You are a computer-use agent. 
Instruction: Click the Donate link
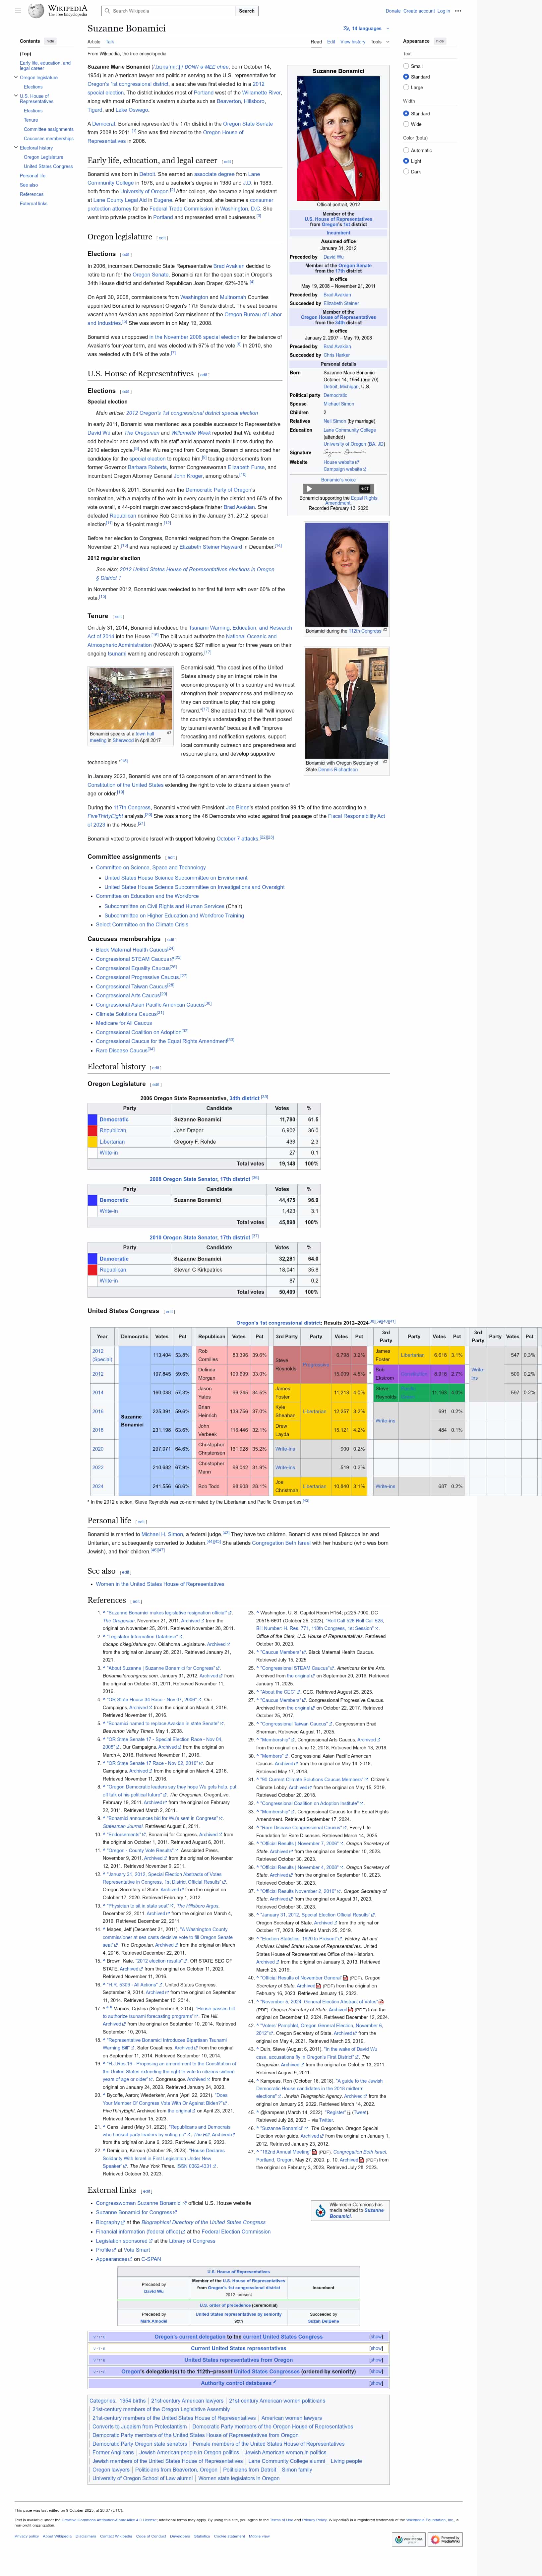(x=393, y=11)
